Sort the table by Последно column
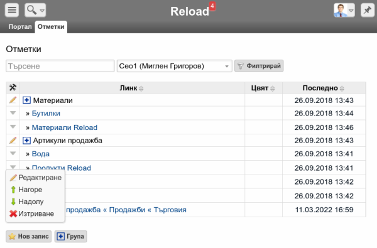377x248 pixels. (324, 88)
